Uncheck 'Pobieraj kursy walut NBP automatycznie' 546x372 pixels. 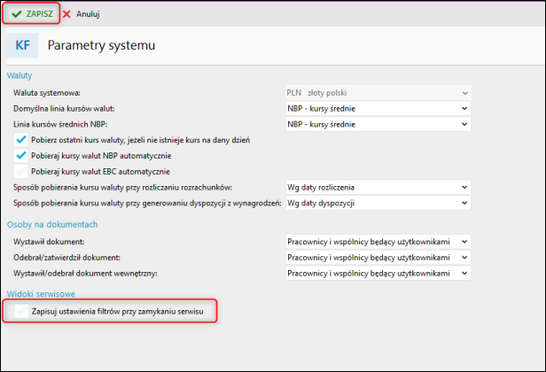[x=21, y=155]
